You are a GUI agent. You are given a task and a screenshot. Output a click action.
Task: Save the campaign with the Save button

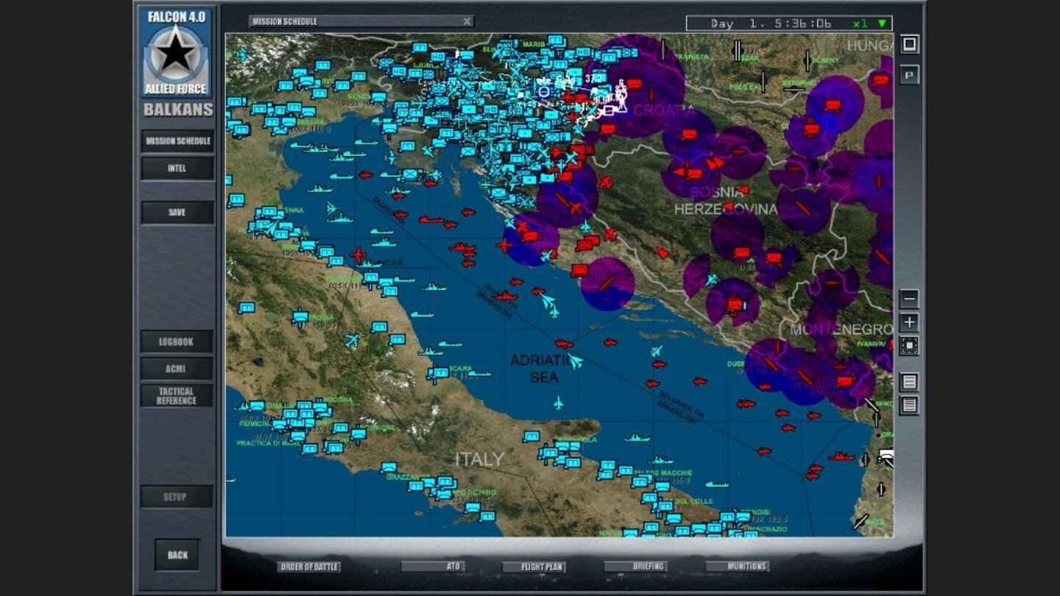177,212
